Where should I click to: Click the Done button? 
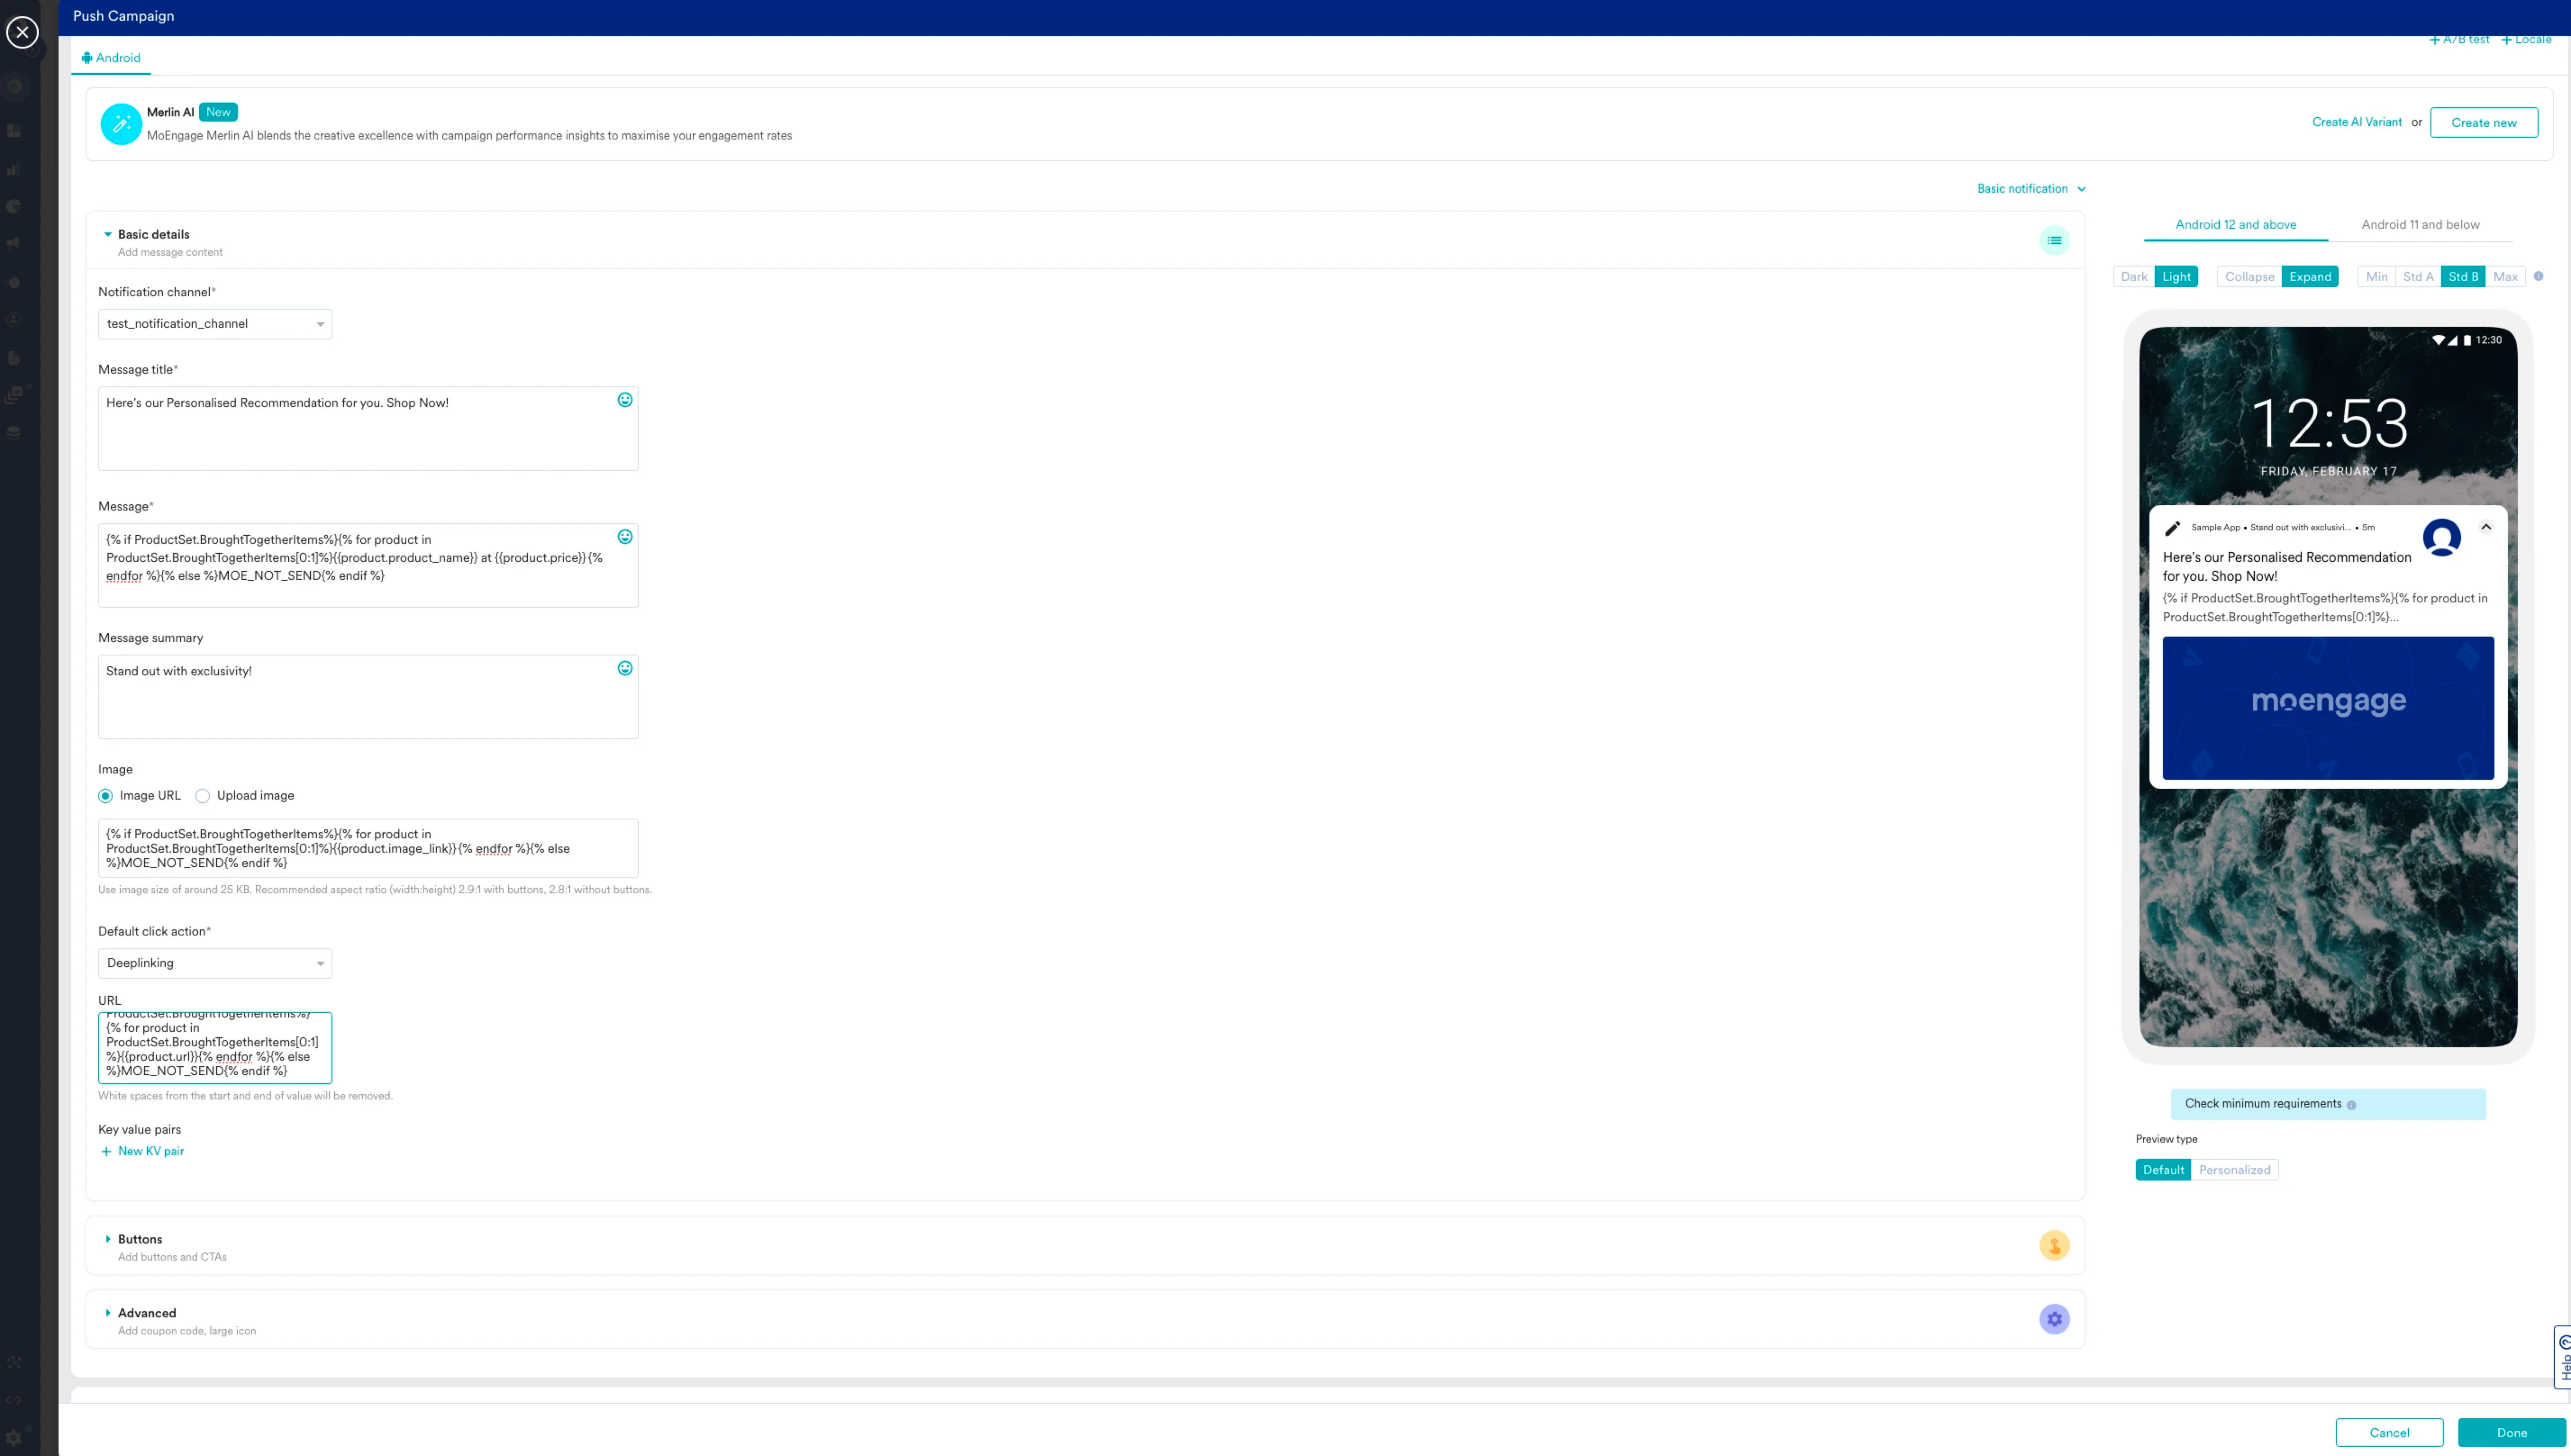(2511, 1432)
